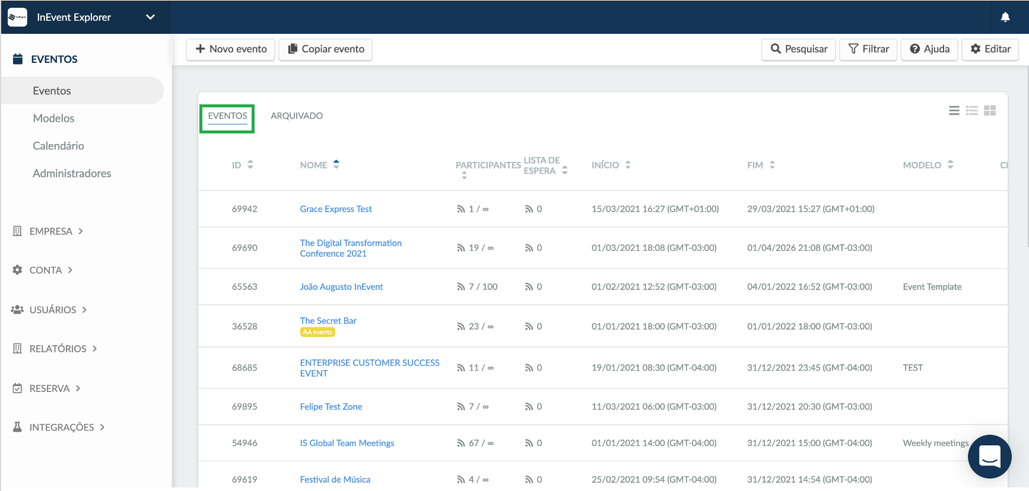Open the ENTERPRISE CUSTOMER SUCCESS EVENT link
This screenshot has height=491, width=1029.
(370, 368)
